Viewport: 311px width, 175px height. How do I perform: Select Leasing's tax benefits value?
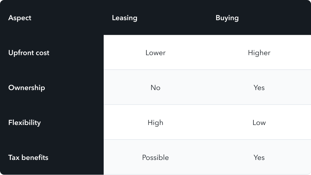(x=155, y=158)
